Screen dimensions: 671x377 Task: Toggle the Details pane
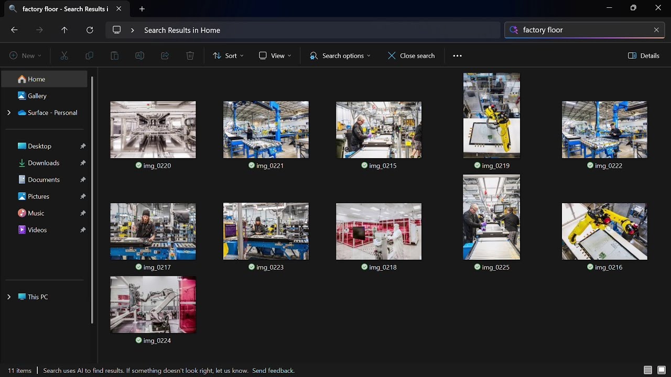pos(644,56)
